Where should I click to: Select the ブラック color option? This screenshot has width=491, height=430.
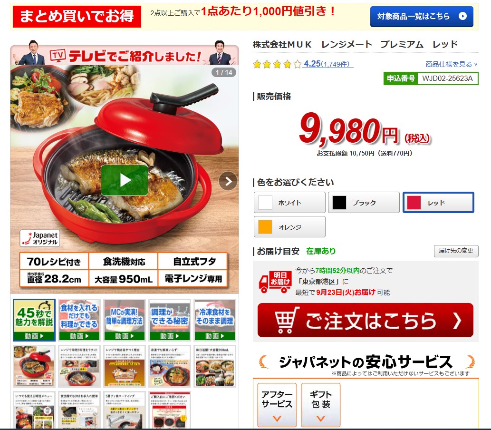tap(364, 203)
